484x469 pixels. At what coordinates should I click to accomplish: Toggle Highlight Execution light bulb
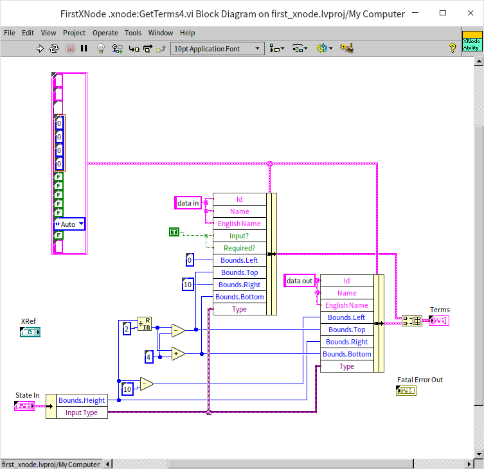(x=101, y=48)
